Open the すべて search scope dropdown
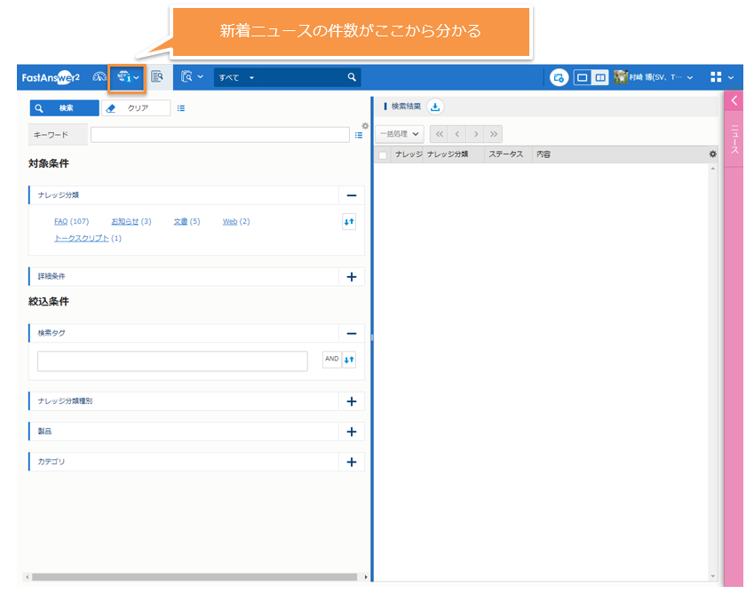This screenshot has width=754, height=602. [x=237, y=78]
